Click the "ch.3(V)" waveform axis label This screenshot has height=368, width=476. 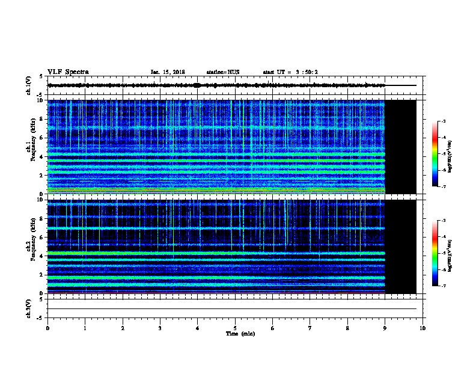tap(29, 308)
